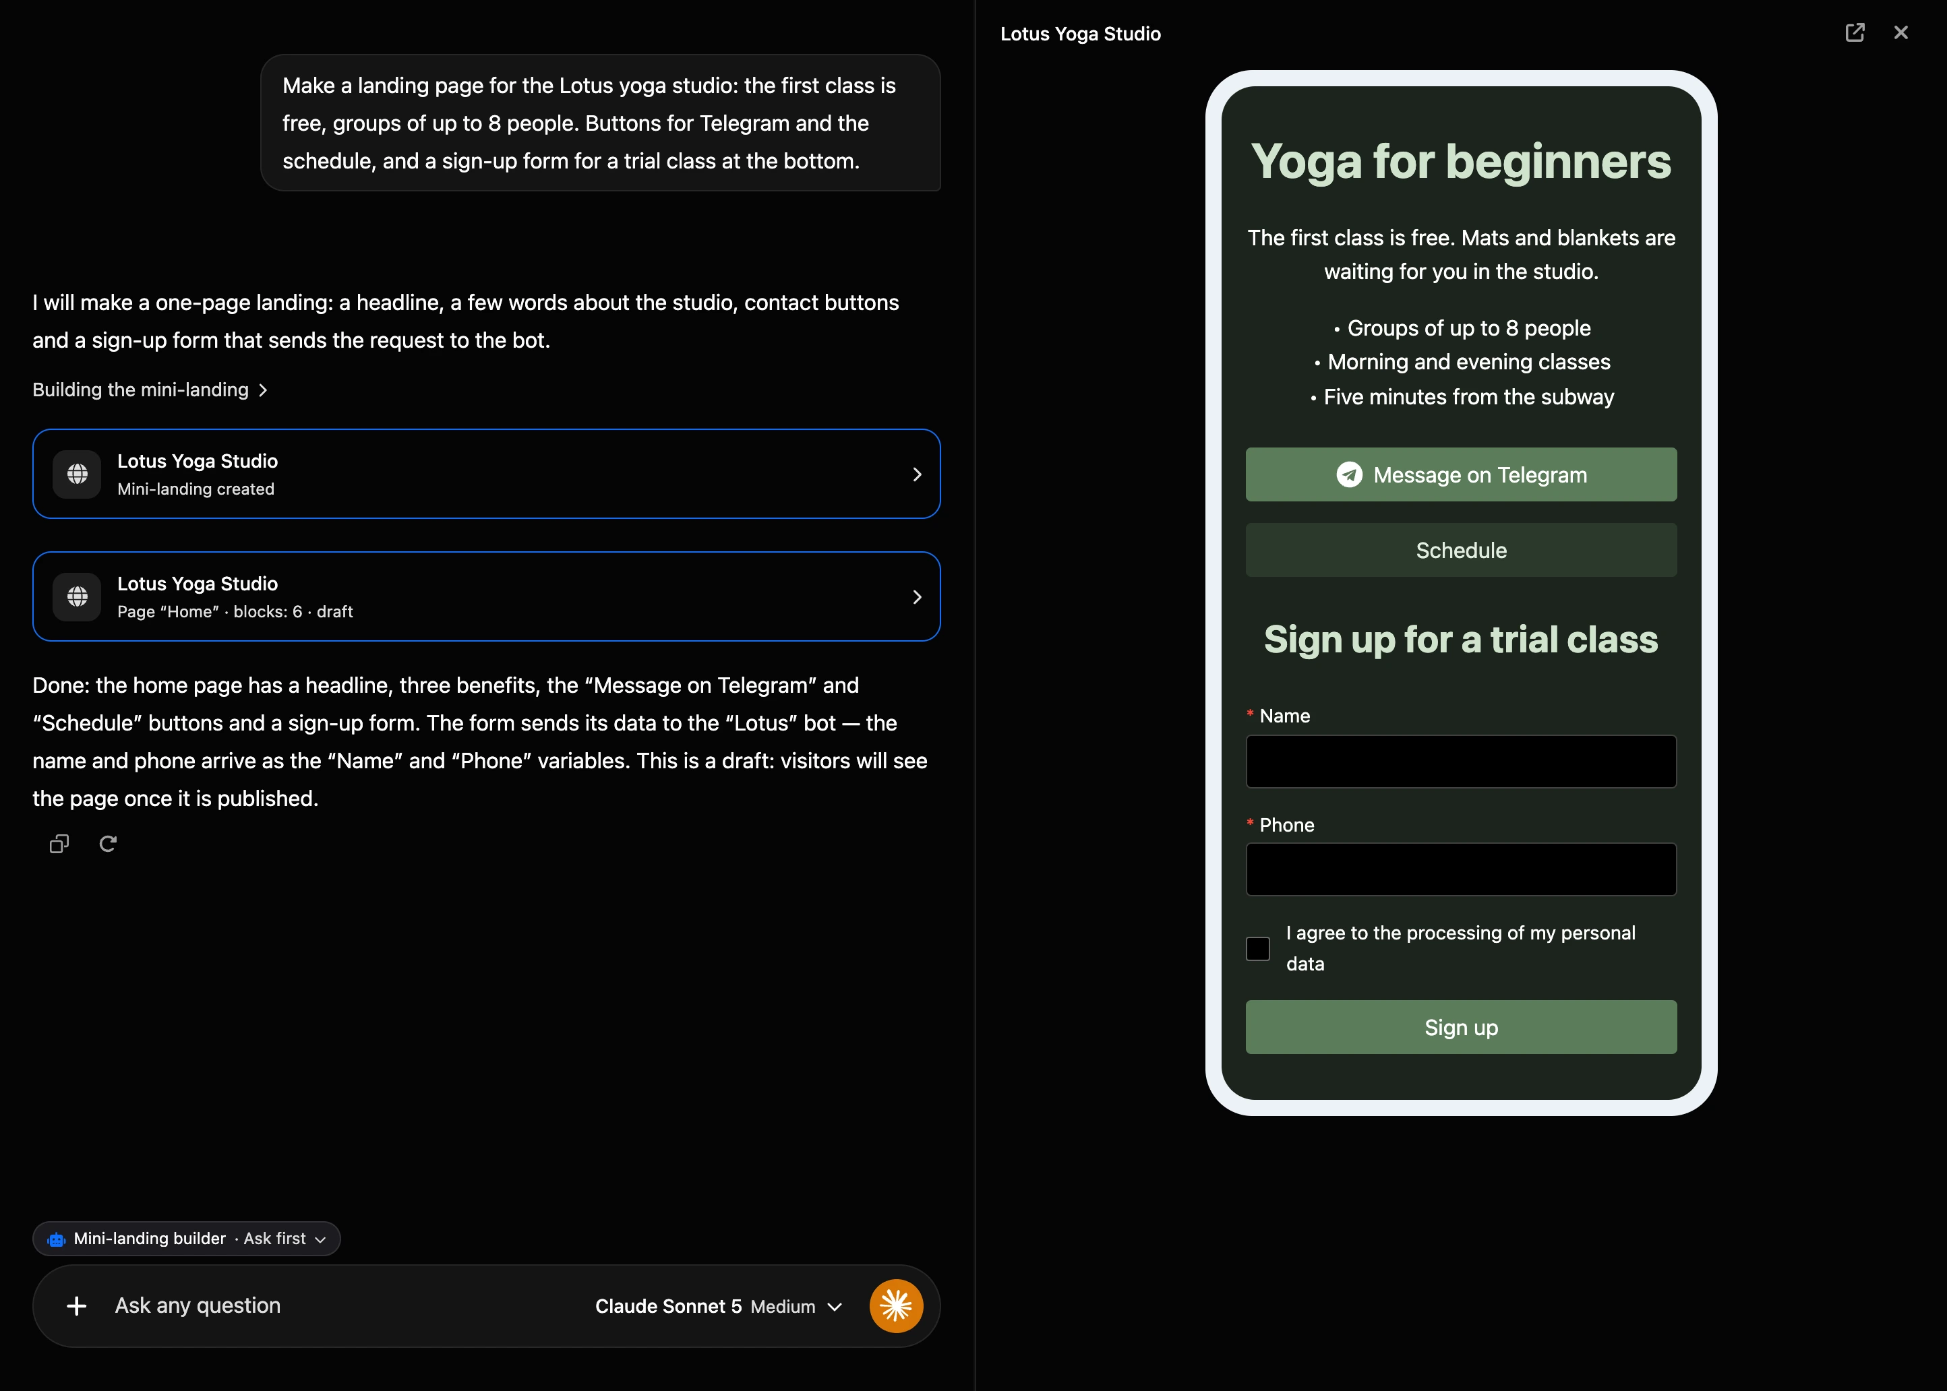Click the 'Lotus Yoga Studio' preview panel title

[x=1080, y=34]
